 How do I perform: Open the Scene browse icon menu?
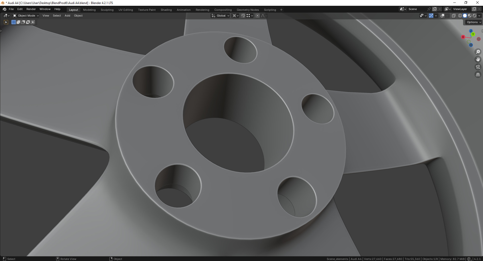[x=403, y=9]
